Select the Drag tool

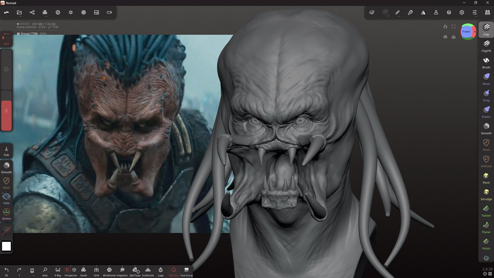click(486, 95)
